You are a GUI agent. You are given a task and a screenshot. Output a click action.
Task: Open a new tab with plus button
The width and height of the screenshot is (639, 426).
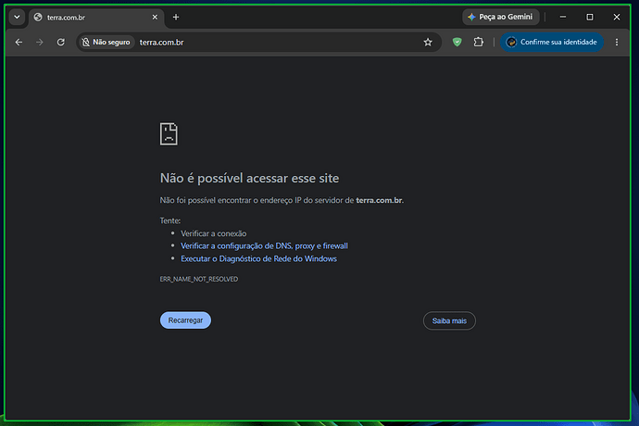176,17
